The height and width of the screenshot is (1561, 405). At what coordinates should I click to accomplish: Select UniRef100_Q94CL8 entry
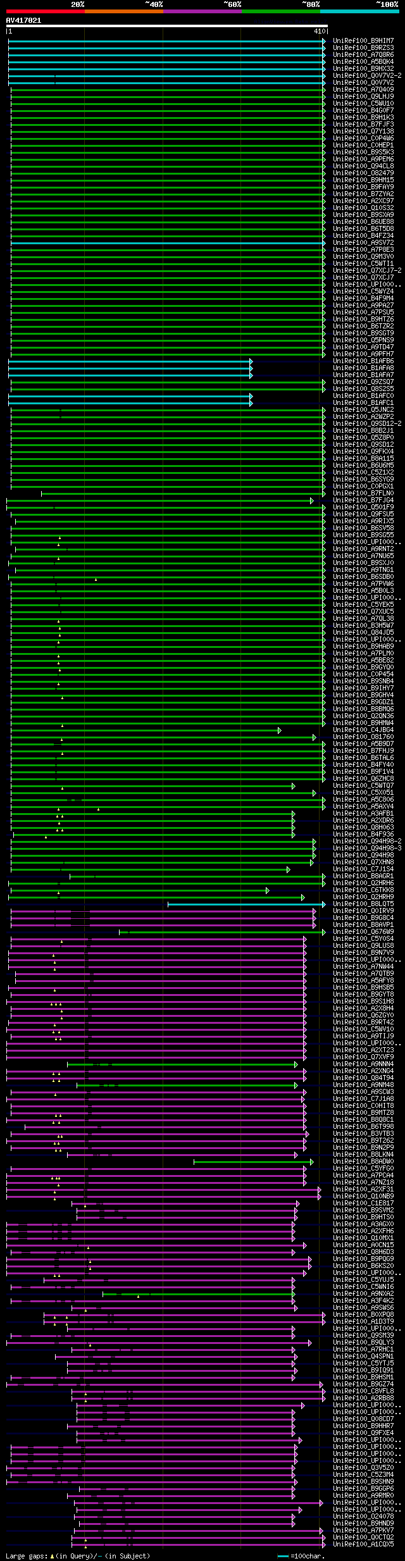[x=363, y=166]
